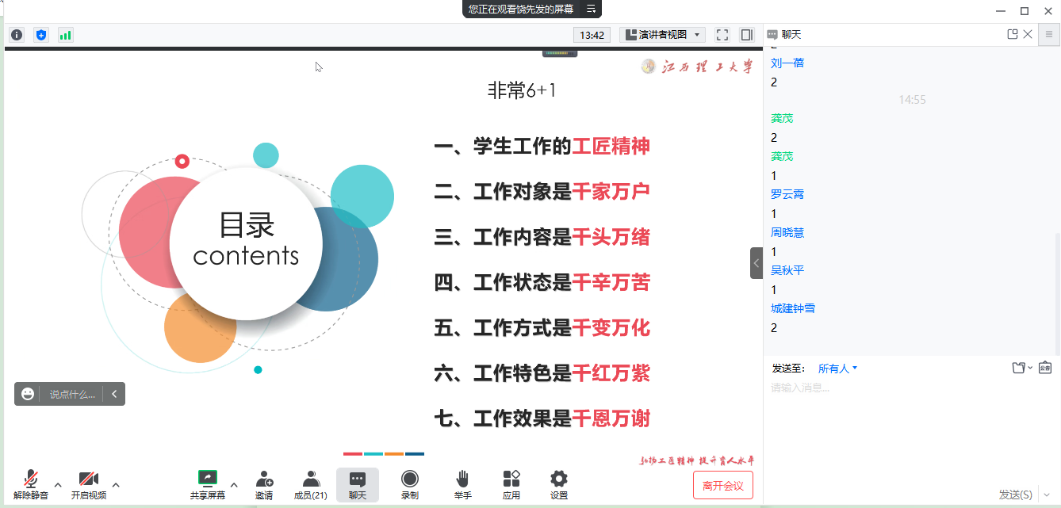This screenshot has height=508, width=1061.
Task: Raise hand (举手)
Action: (x=463, y=484)
